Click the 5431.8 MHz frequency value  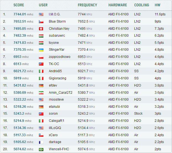click(86, 85)
